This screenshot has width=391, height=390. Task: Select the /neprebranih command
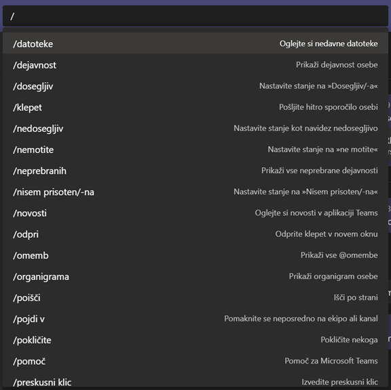click(x=195, y=171)
